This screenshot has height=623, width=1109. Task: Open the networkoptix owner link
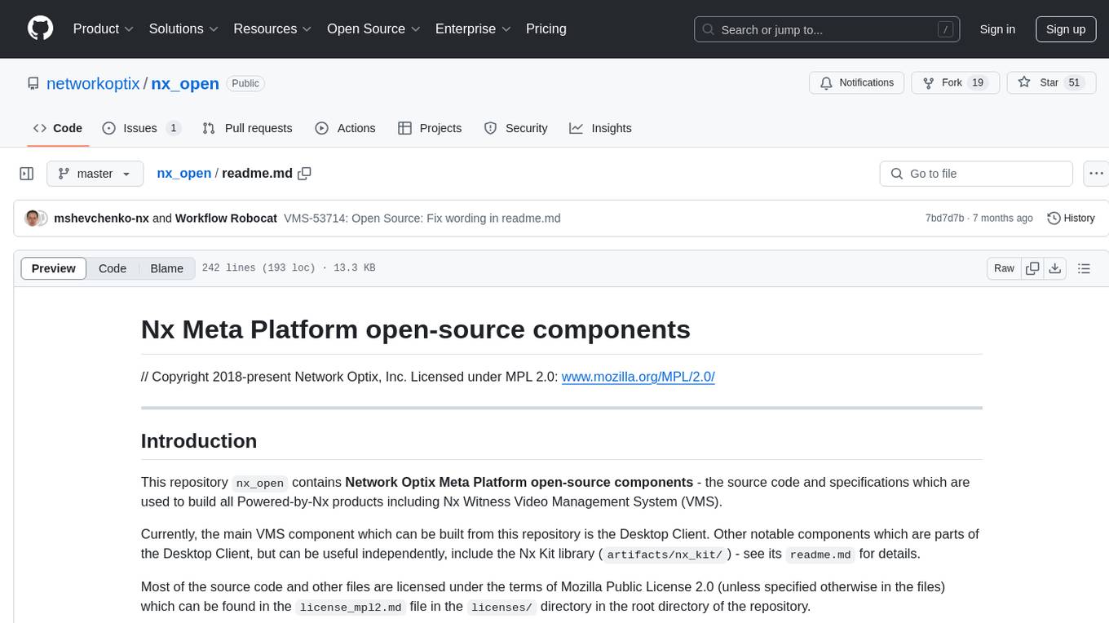click(93, 83)
